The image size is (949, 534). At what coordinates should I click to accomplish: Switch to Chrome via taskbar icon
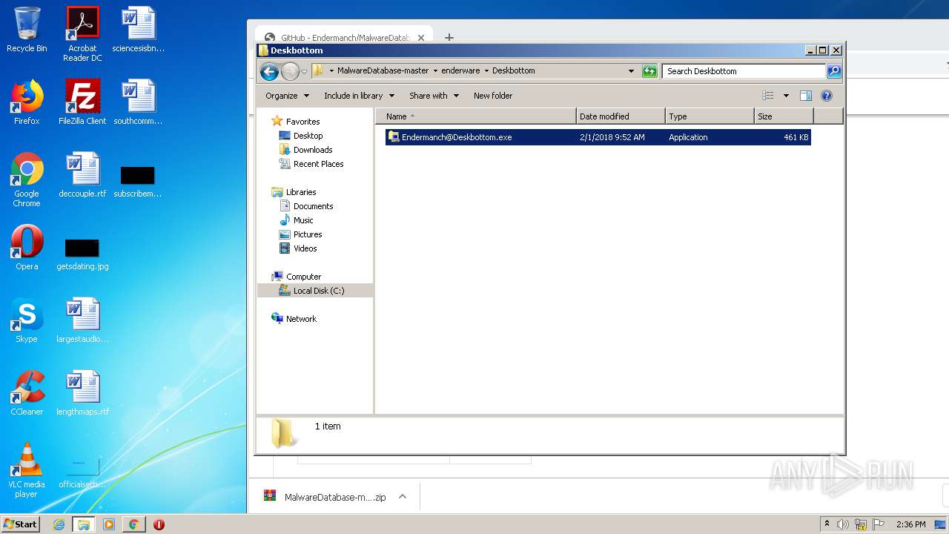coord(133,524)
